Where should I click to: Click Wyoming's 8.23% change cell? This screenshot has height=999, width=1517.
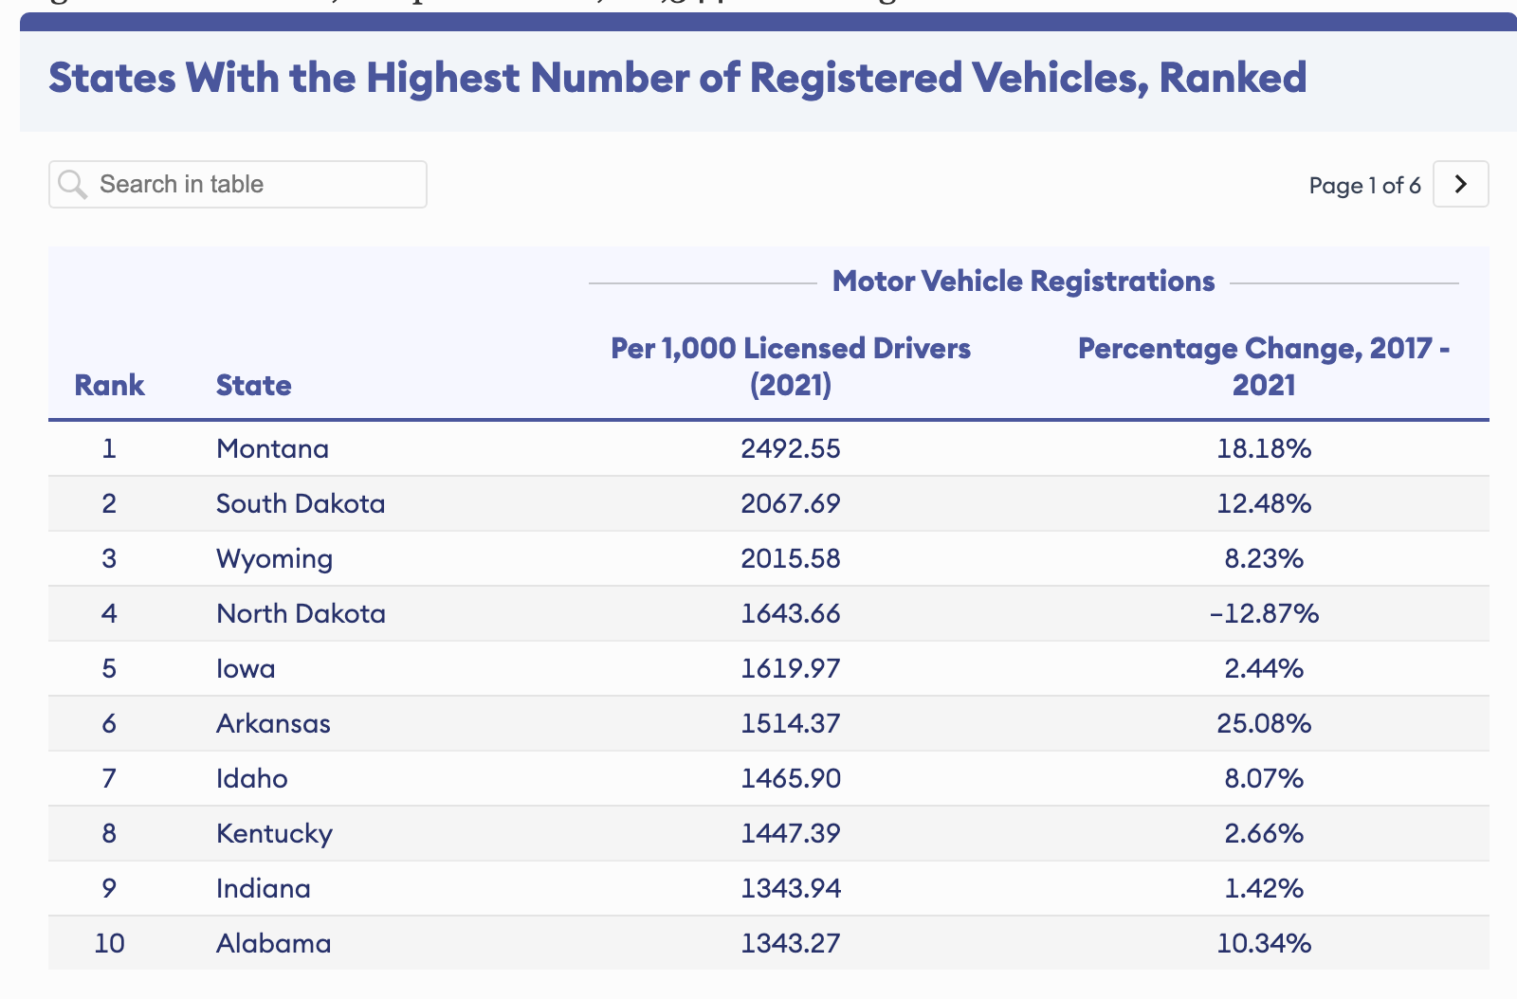tap(1264, 558)
